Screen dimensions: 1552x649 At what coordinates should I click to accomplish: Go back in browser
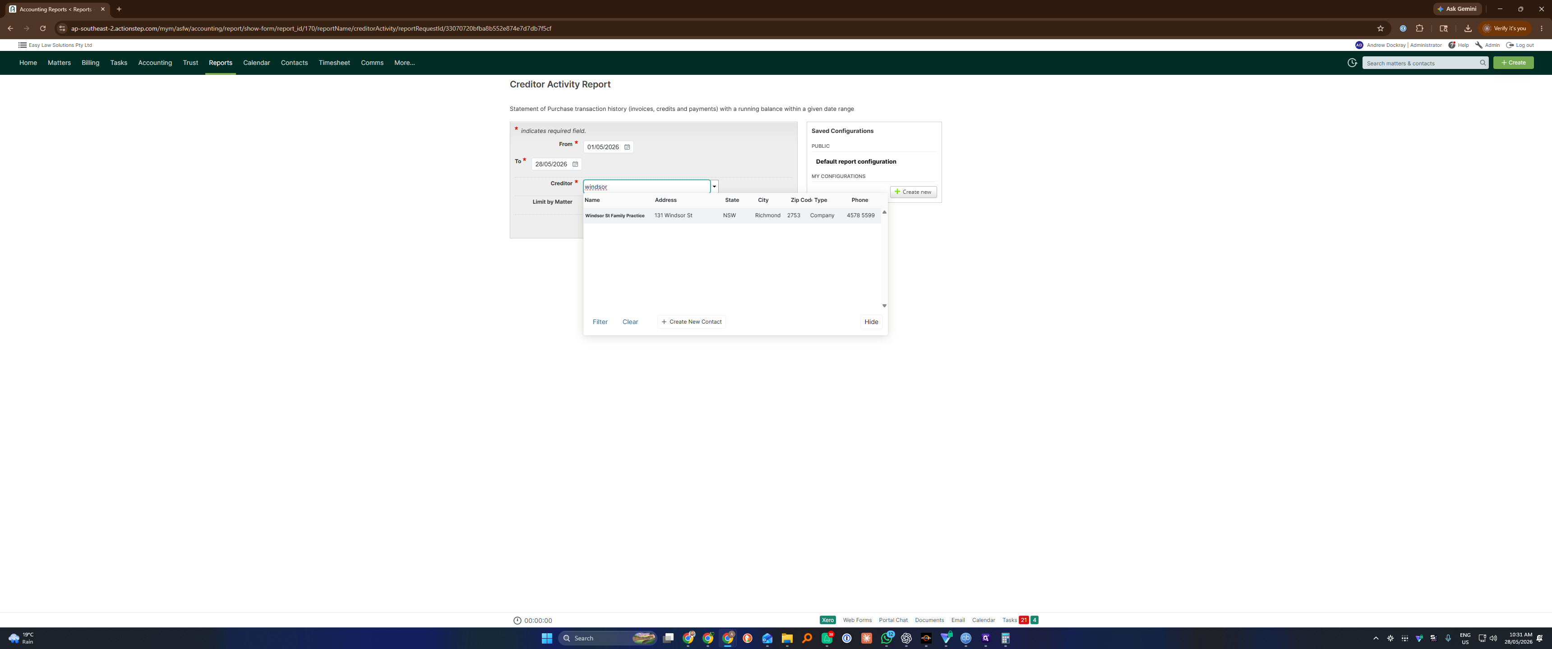[10, 28]
